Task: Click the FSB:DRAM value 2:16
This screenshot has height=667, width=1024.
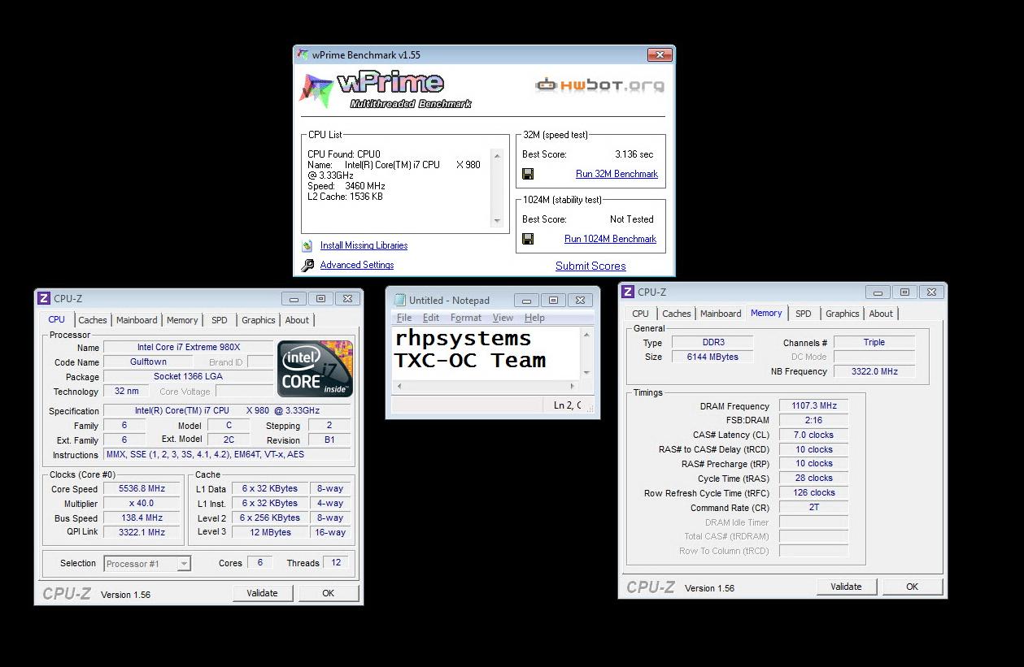Action: (x=813, y=421)
